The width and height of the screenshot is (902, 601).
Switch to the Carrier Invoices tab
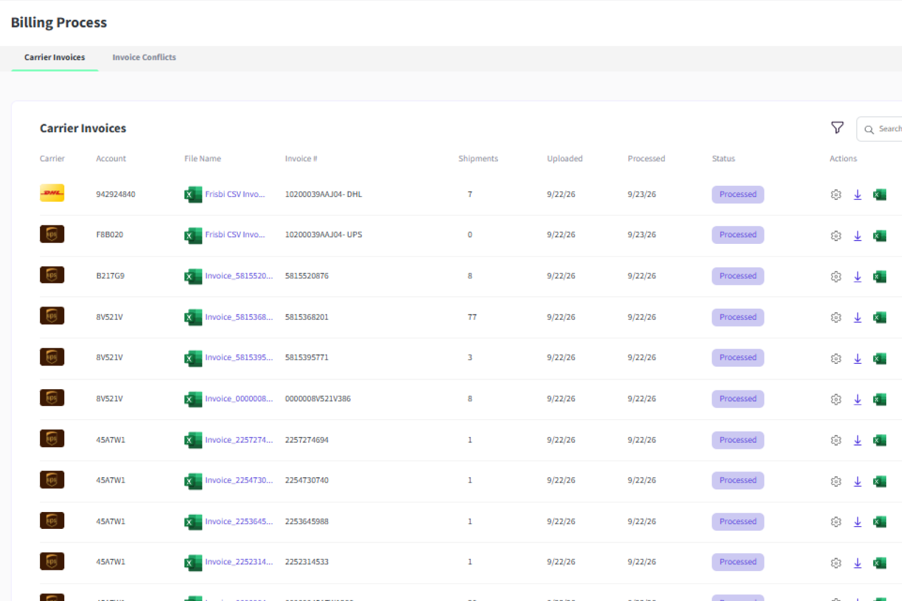click(55, 57)
